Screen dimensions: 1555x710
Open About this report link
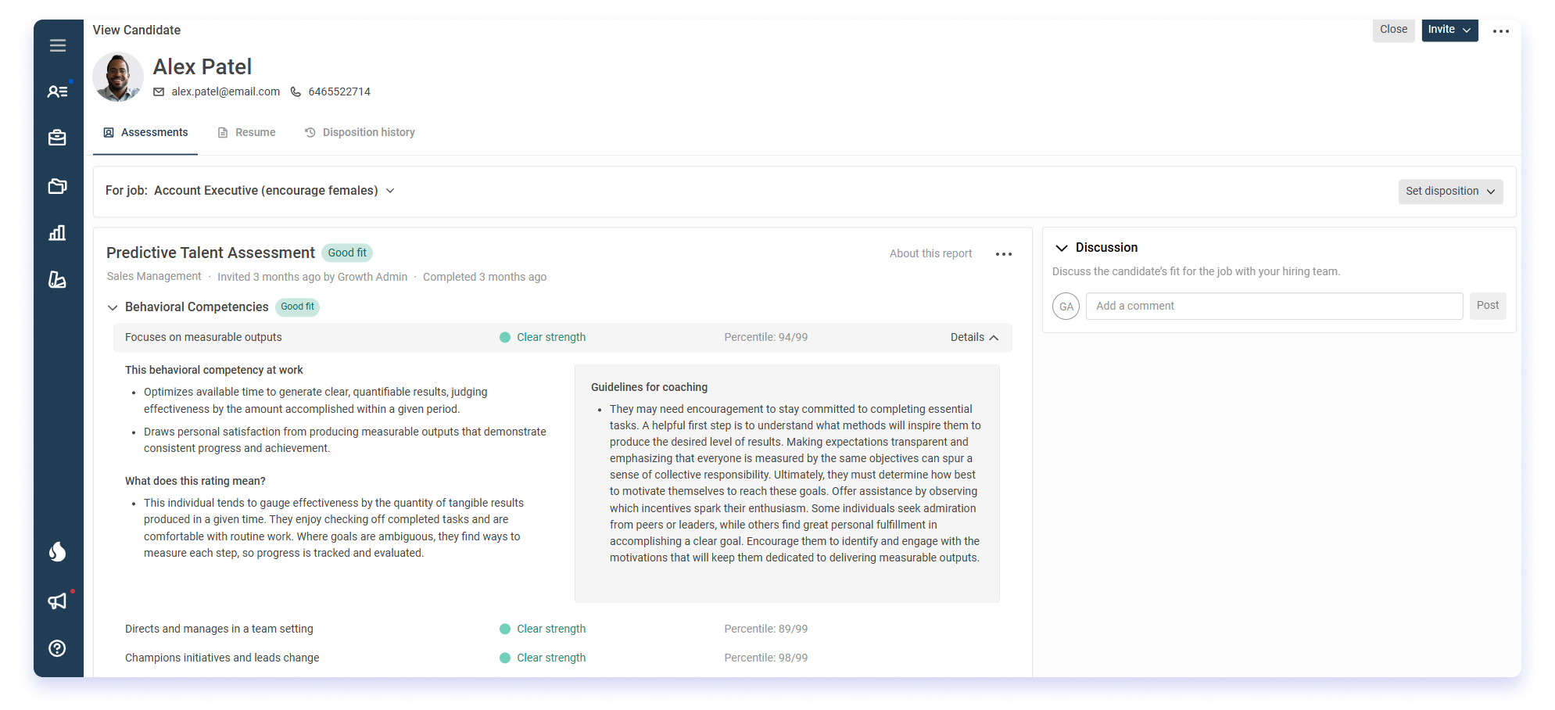(931, 254)
